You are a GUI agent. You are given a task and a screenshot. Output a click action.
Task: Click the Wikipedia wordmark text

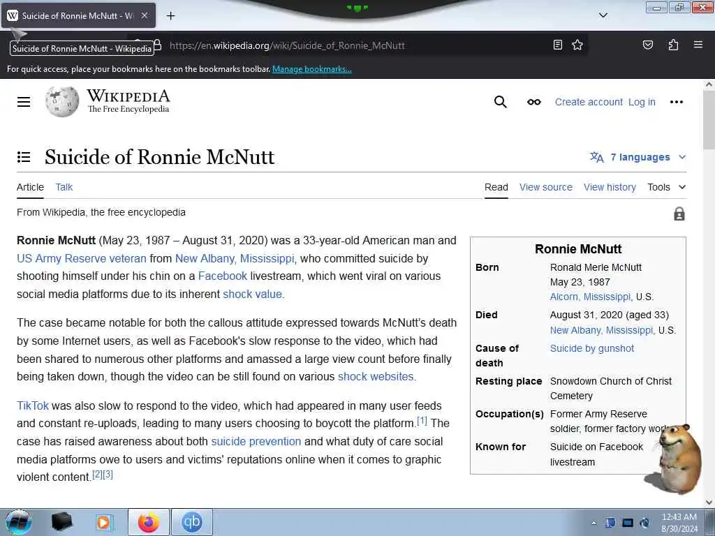(128, 96)
